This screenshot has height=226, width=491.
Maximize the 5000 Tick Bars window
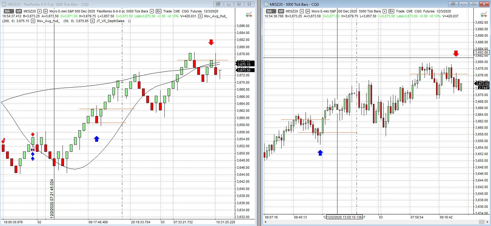coord(474,4)
